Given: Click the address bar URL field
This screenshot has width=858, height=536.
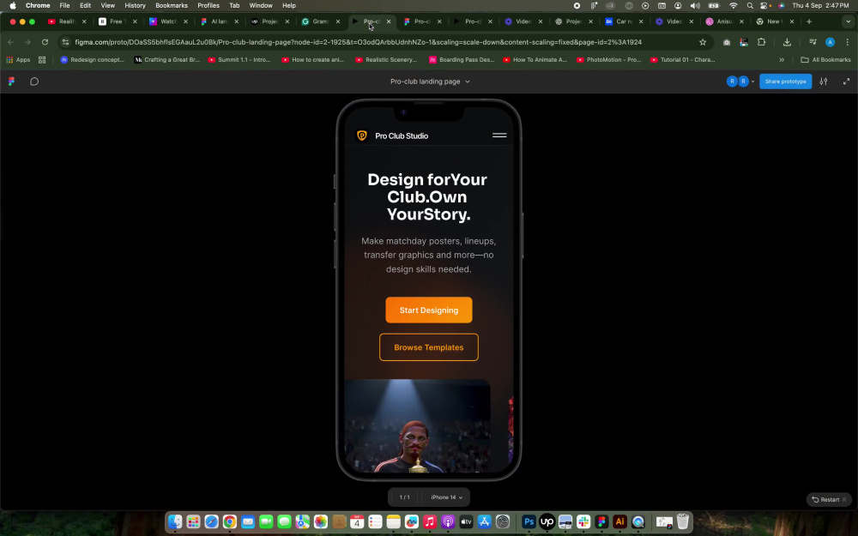Looking at the screenshot, I should (x=383, y=42).
